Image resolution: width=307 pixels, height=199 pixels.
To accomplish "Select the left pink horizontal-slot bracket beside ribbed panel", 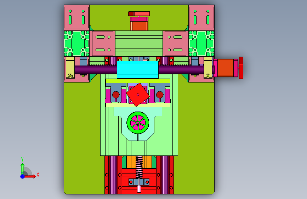I will coord(104,44).
